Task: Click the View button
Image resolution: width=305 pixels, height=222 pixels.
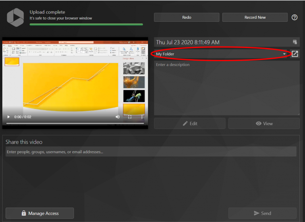Action: pyautogui.click(x=264, y=124)
